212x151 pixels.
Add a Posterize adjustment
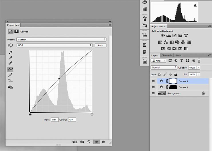coord(169,48)
